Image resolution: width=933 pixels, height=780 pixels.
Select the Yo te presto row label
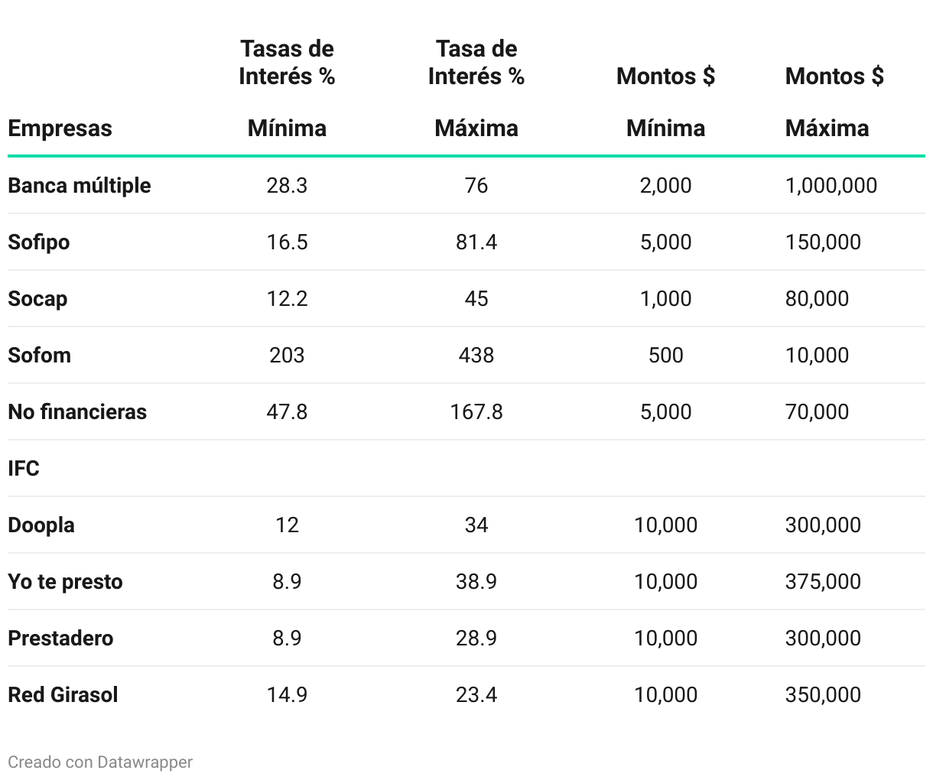(x=65, y=582)
